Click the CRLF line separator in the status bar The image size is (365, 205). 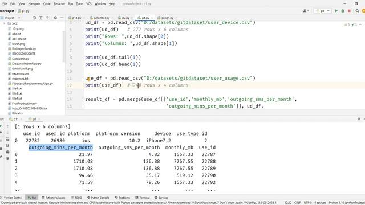[298, 203]
